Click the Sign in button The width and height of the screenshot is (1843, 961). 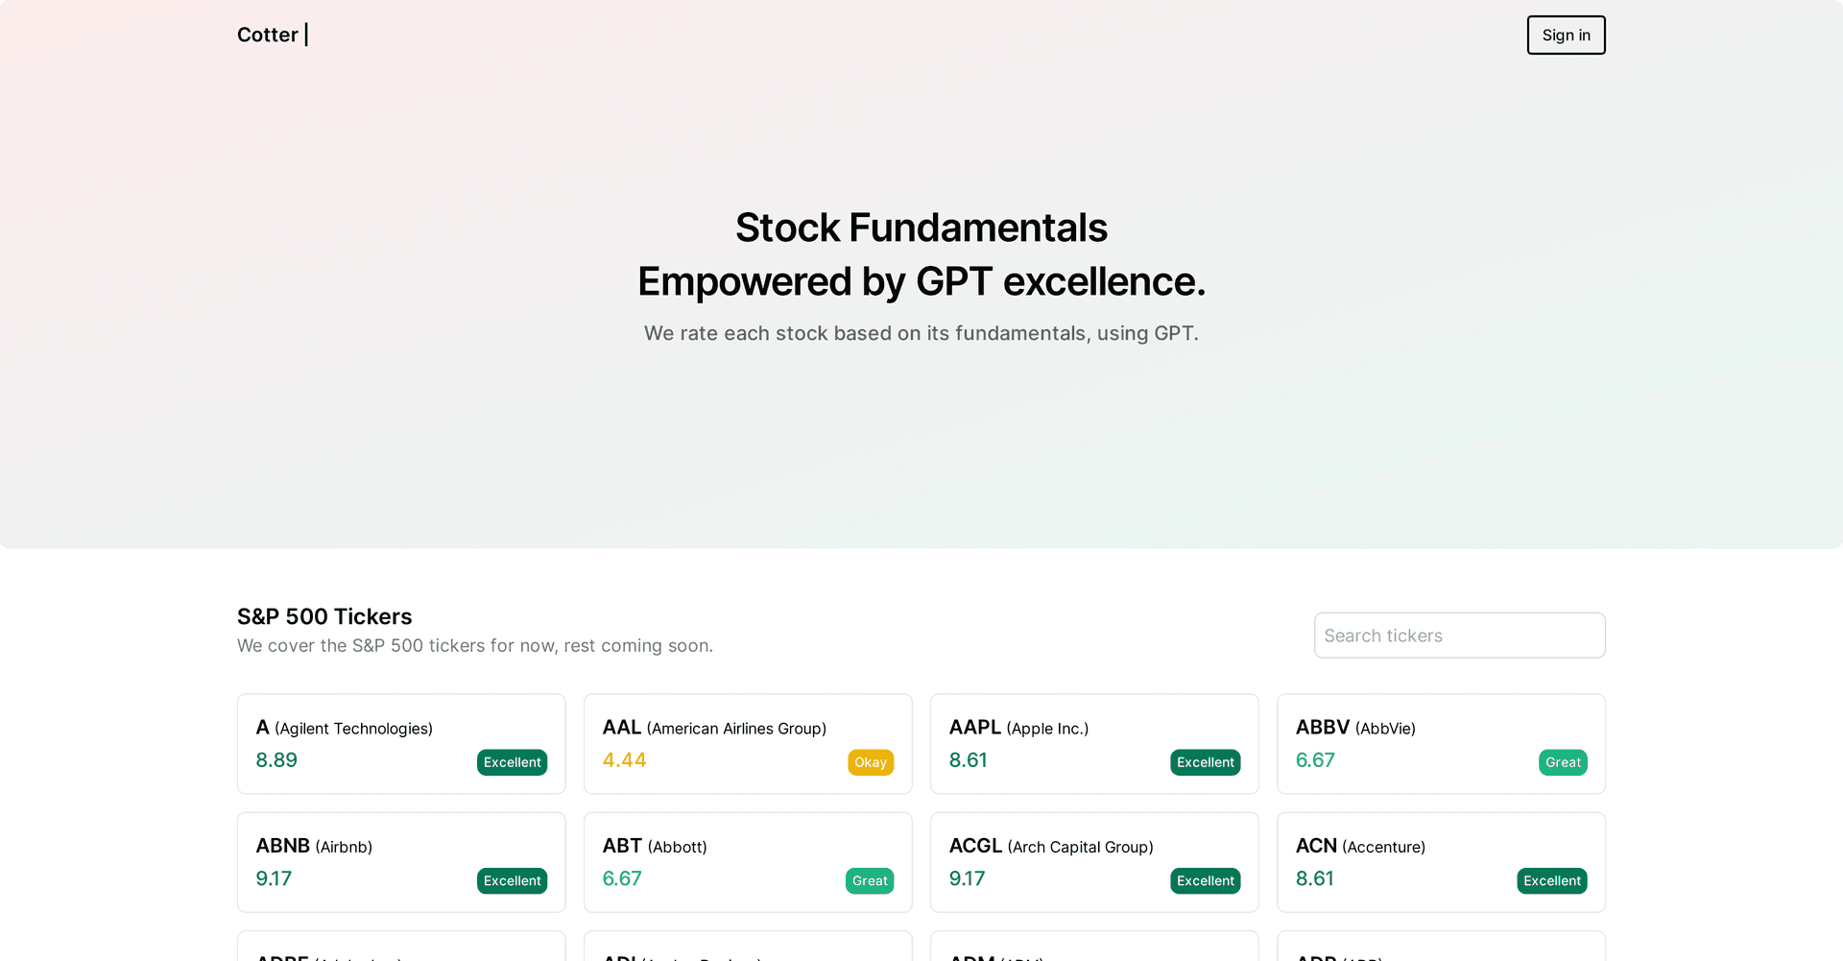point(1566,36)
